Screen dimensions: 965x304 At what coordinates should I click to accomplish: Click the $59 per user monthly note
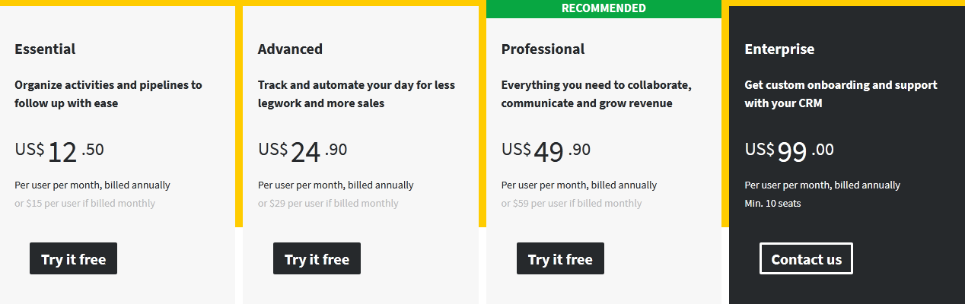[572, 203]
